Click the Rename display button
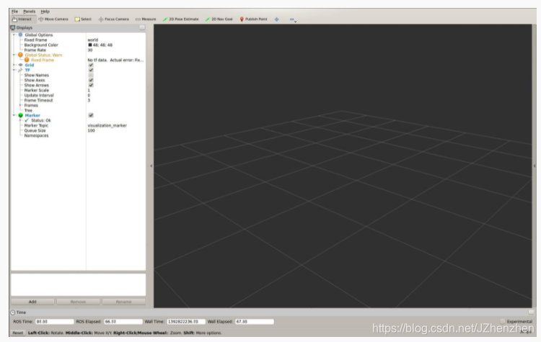This screenshot has width=541, height=342. (x=123, y=302)
